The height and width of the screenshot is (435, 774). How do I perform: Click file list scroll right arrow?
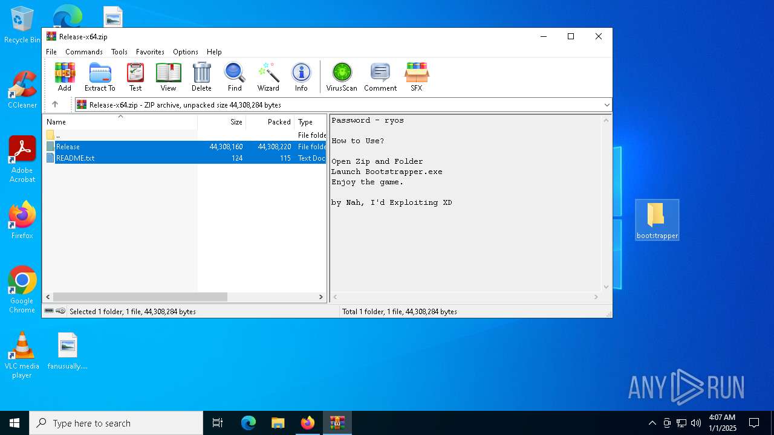click(x=321, y=297)
